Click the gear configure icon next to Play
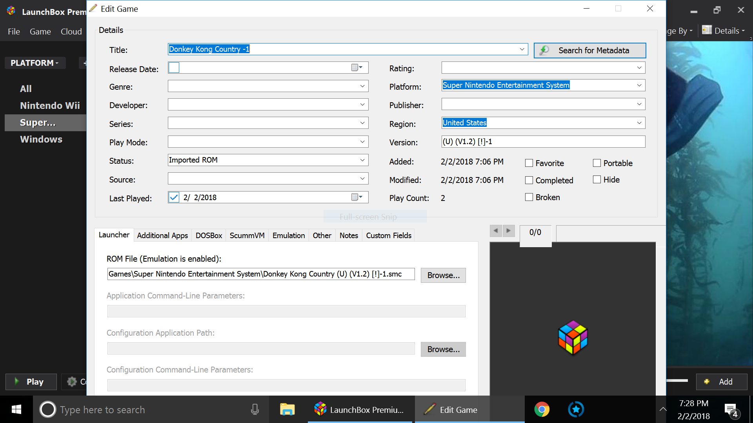753x423 pixels. [72, 381]
